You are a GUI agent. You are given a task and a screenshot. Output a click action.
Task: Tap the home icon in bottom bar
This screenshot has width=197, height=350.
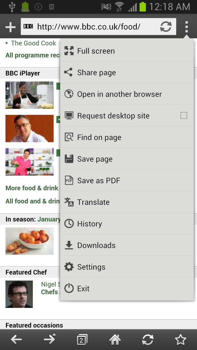click(115, 340)
